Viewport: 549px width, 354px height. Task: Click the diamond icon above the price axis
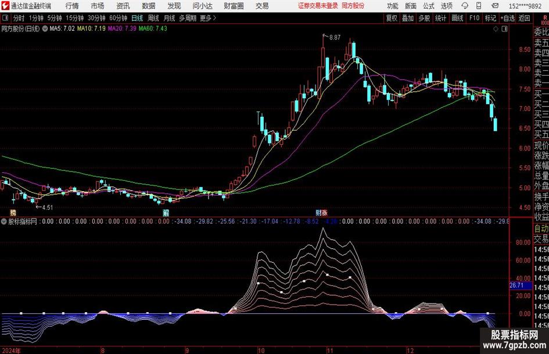[496, 29]
